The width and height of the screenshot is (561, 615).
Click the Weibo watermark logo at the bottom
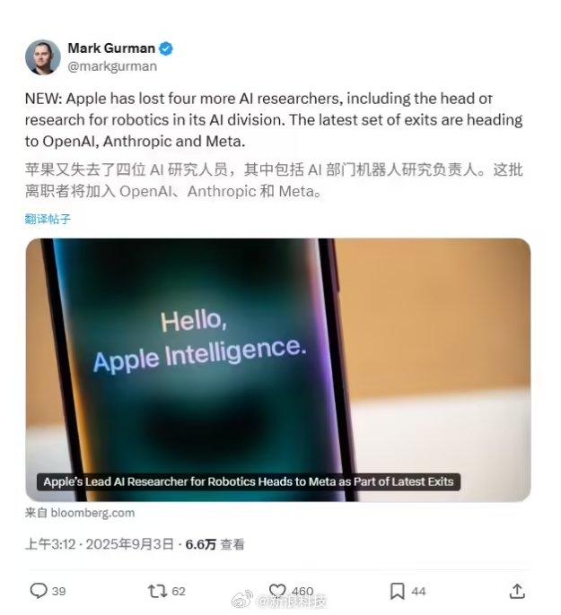tap(241, 599)
